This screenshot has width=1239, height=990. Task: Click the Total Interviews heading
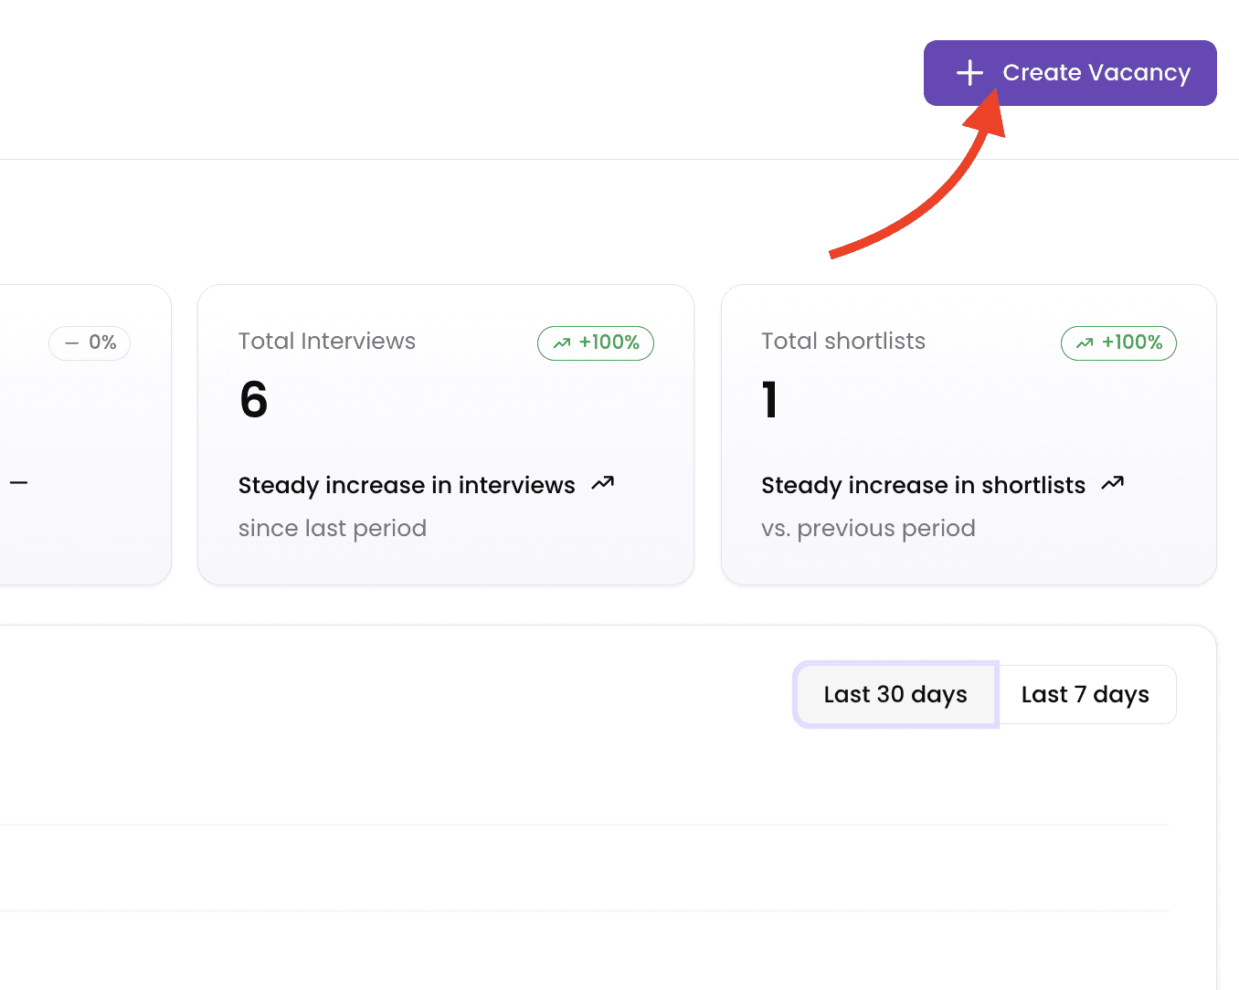tap(326, 342)
